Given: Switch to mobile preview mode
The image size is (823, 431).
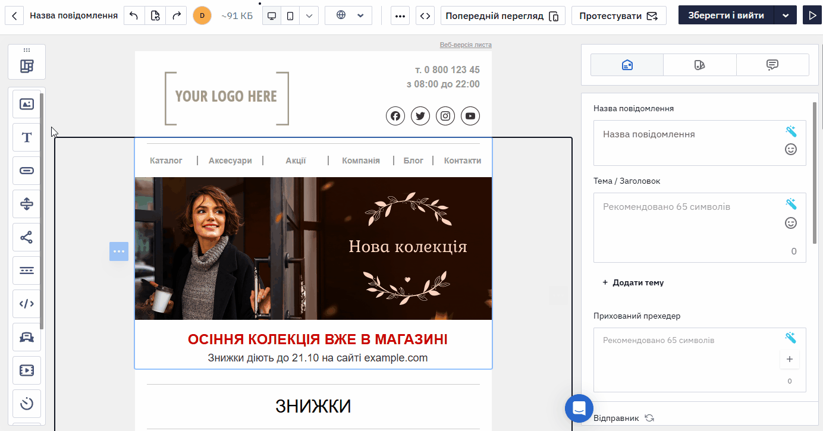Looking at the screenshot, I should (x=290, y=15).
